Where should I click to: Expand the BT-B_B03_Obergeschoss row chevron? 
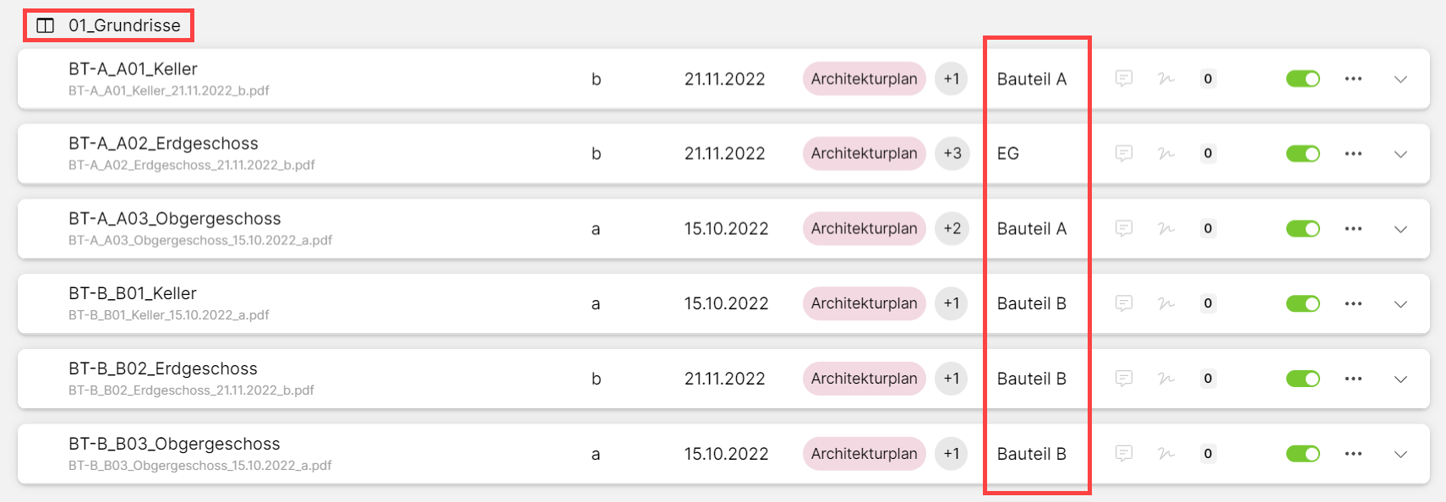point(1400,454)
